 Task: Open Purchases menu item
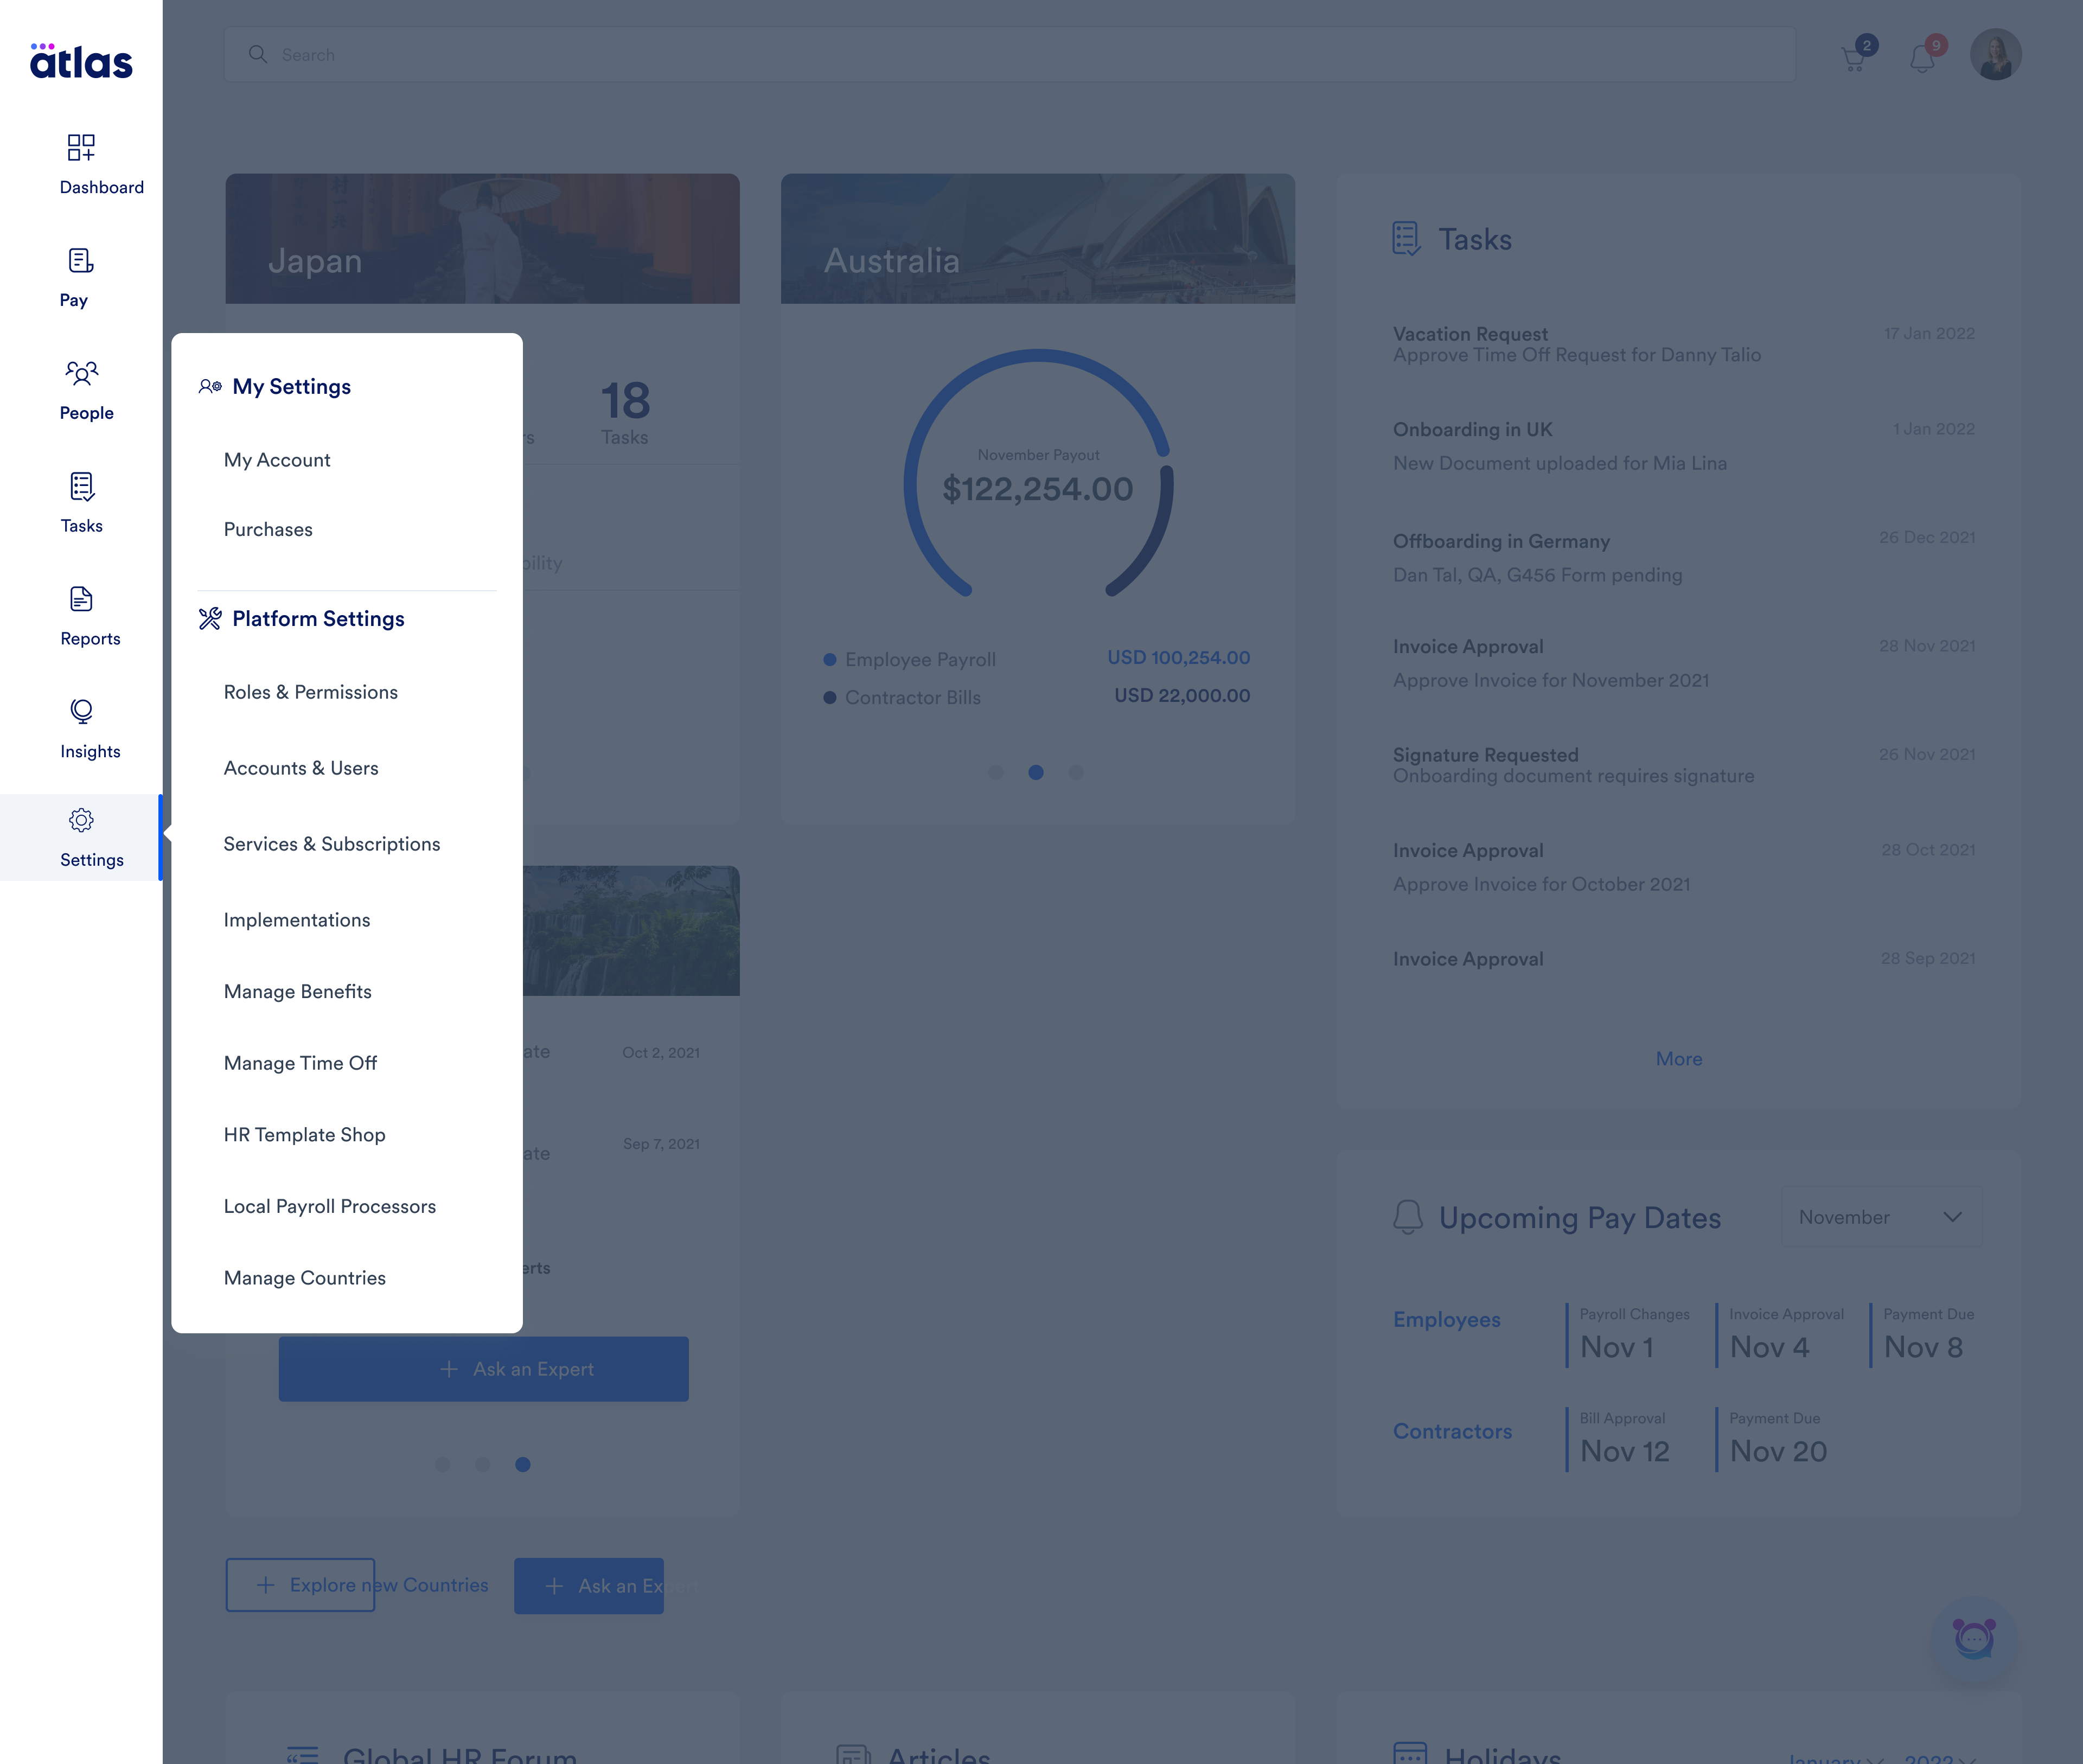[268, 529]
